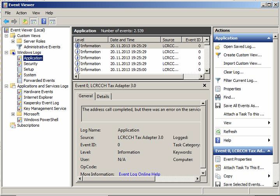
Task: Click the Save All Events As disk icon
Action: click(x=218, y=106)
